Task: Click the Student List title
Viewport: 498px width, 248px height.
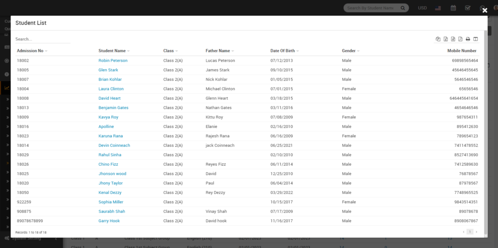Action: 31,23
